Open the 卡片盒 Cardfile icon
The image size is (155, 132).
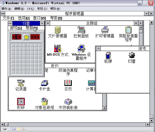click(44, 83)
